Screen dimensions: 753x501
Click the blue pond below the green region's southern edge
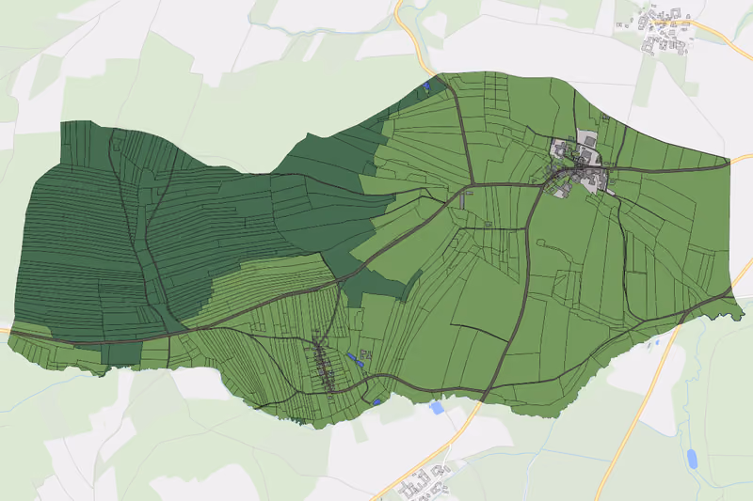[x=437, y=409]
